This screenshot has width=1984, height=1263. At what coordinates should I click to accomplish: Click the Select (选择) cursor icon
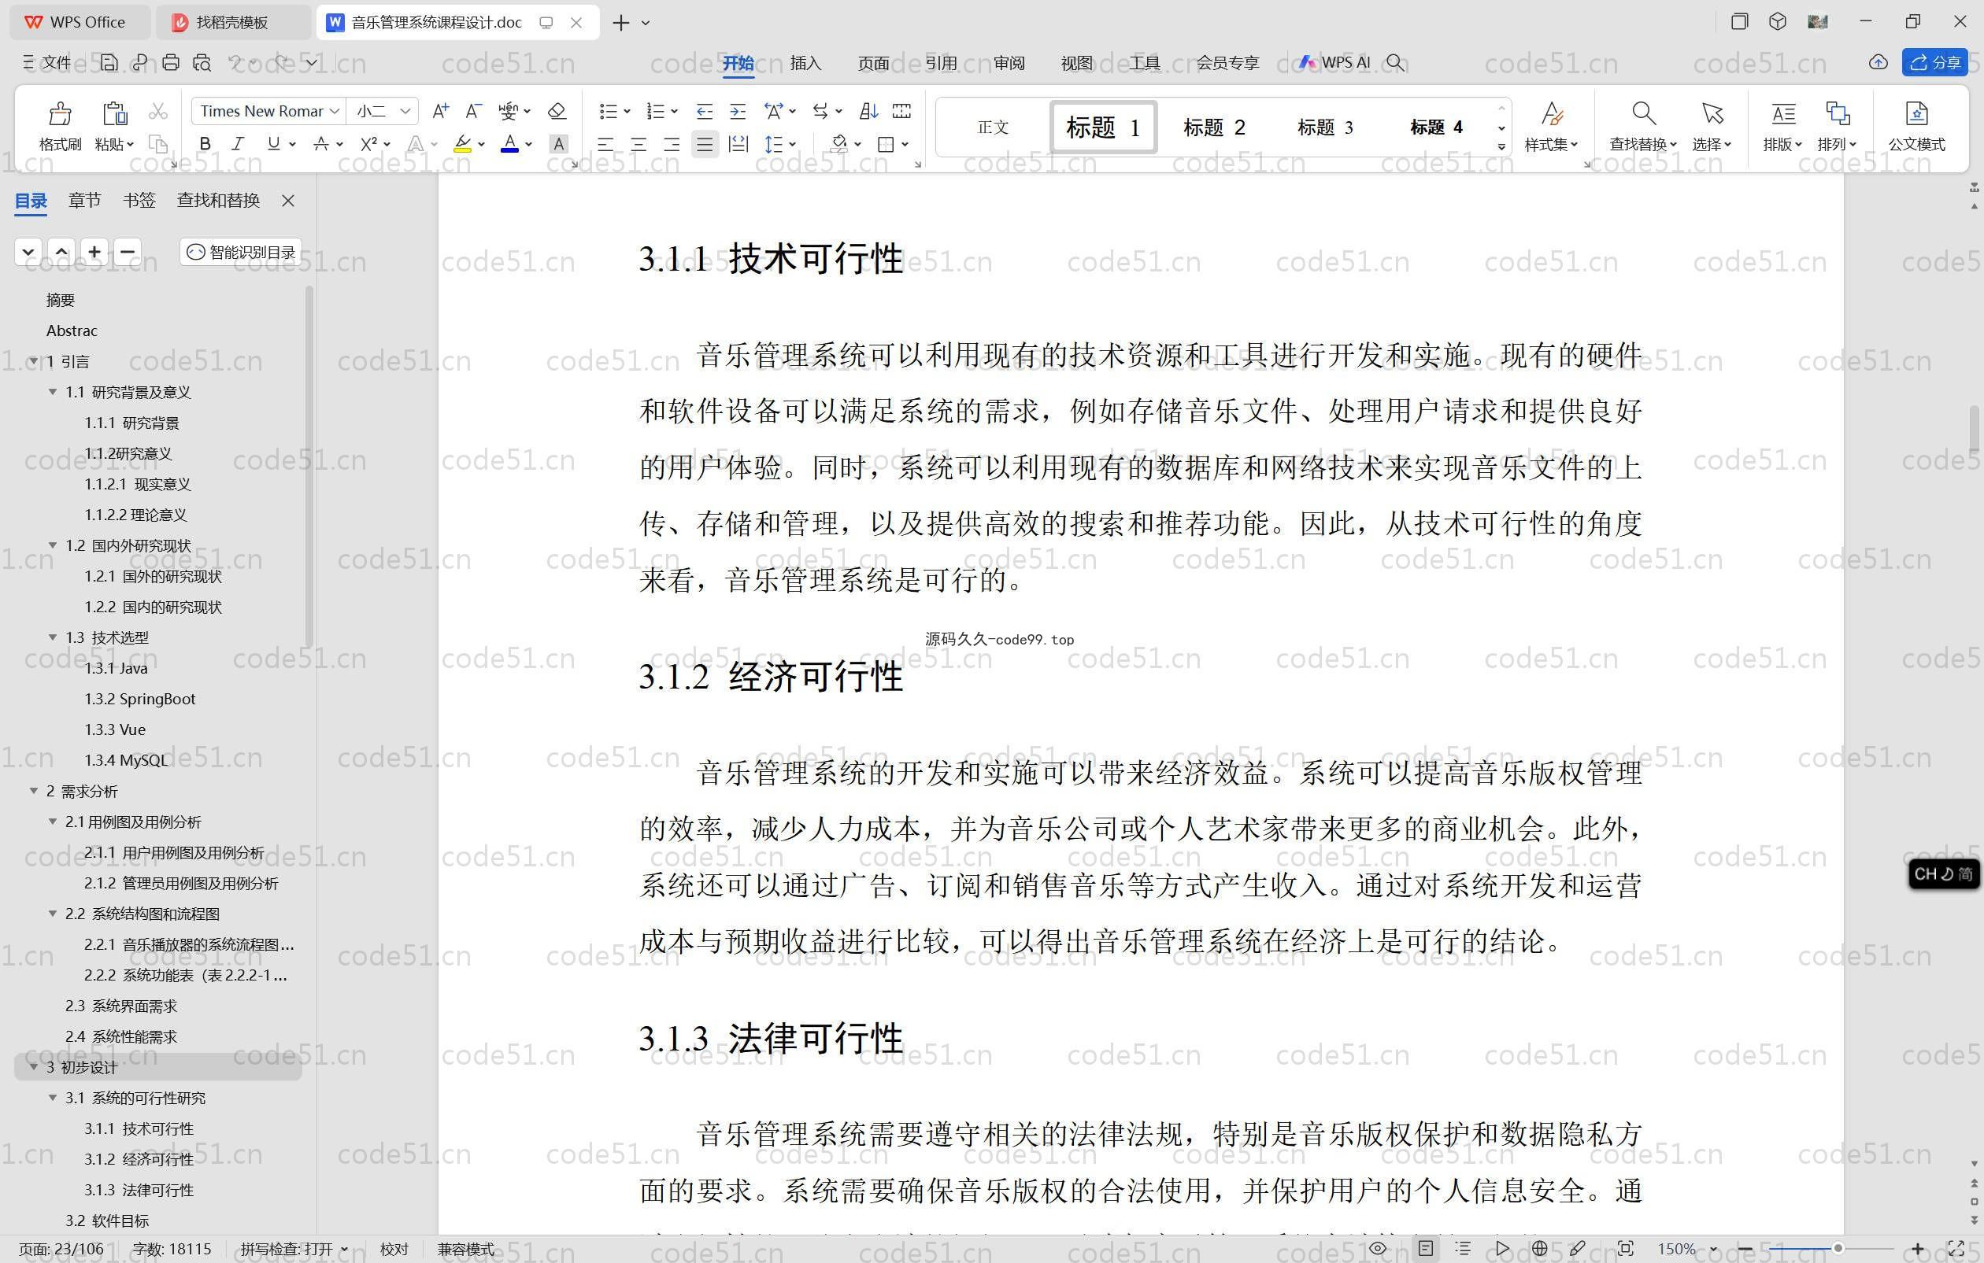(1712, 113)
